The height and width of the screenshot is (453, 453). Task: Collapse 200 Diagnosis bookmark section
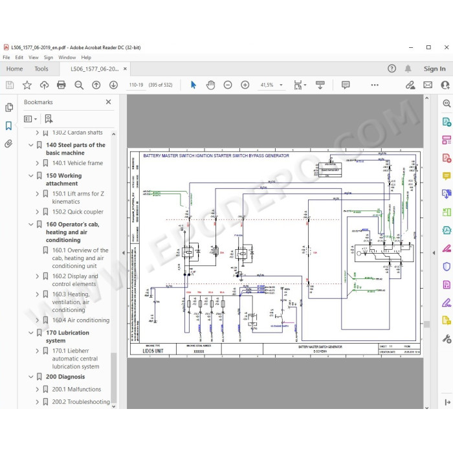coord(31,377)
